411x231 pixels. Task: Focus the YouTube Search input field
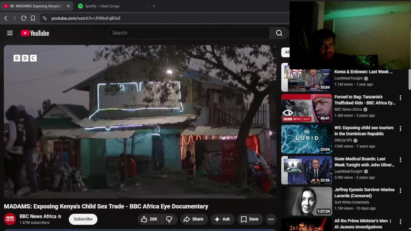[188, 33]
